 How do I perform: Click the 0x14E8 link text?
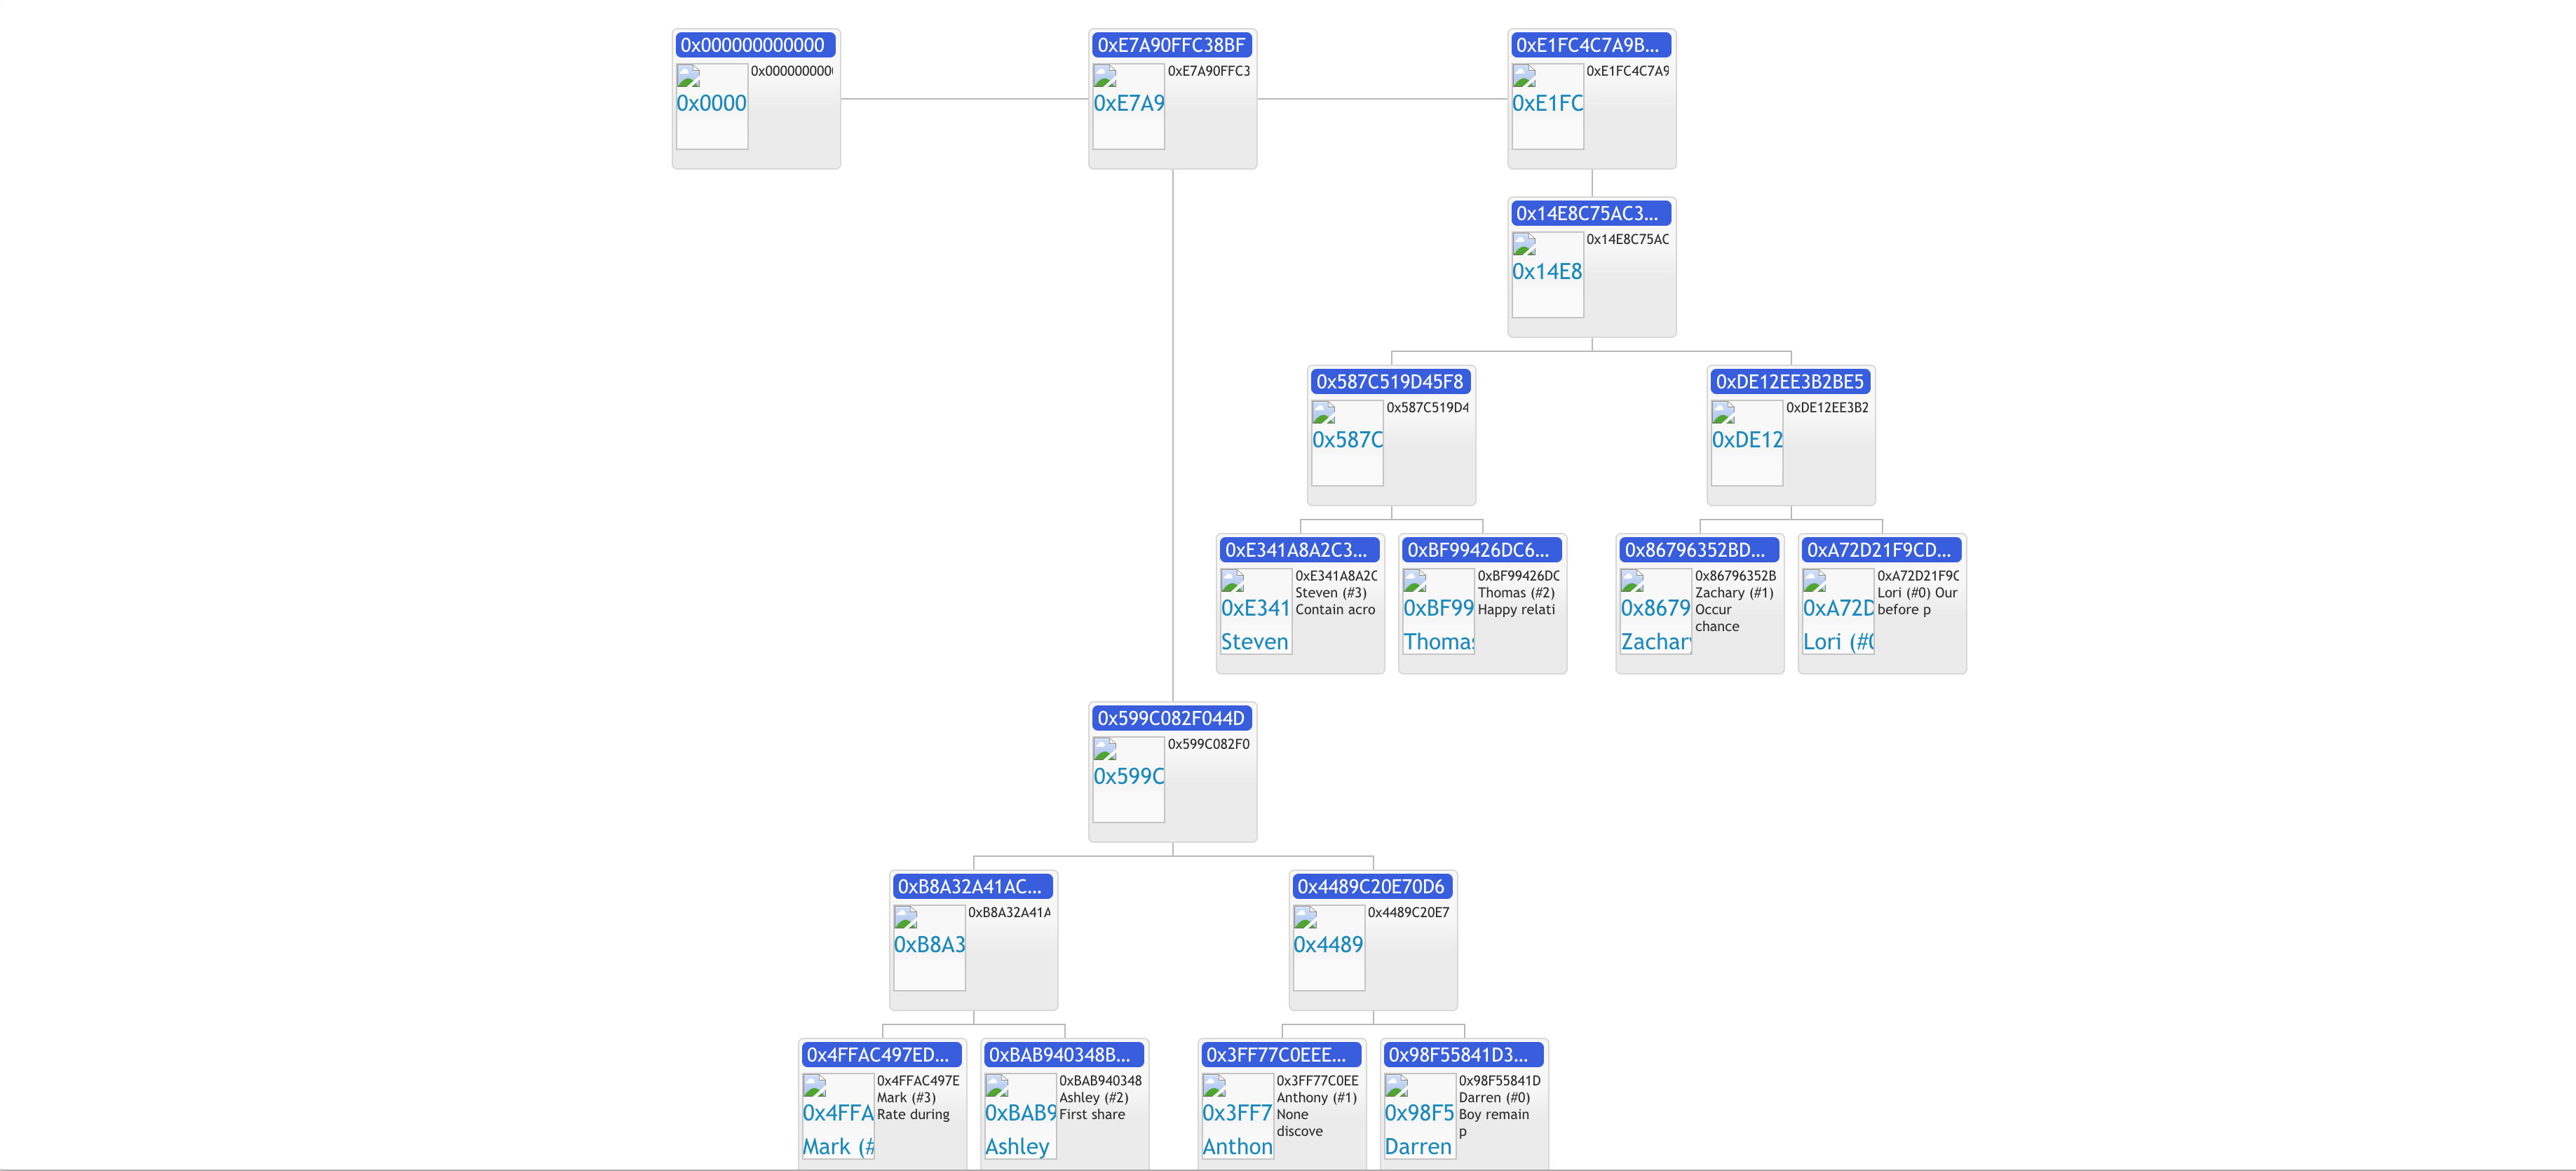coord(1547,272)
